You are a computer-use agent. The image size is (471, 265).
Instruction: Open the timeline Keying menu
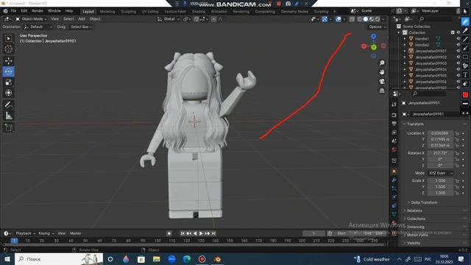pyautogui.click(x=46, y=233)
